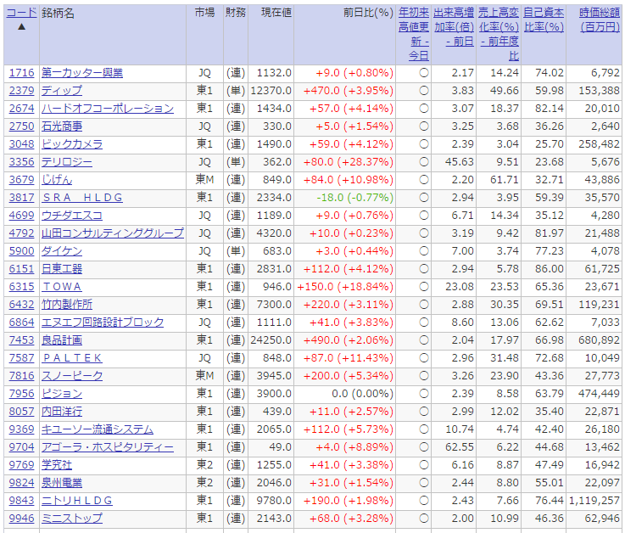Open 石光商事 company page
This screenshot has height=533, width=625.
point(62,126)
